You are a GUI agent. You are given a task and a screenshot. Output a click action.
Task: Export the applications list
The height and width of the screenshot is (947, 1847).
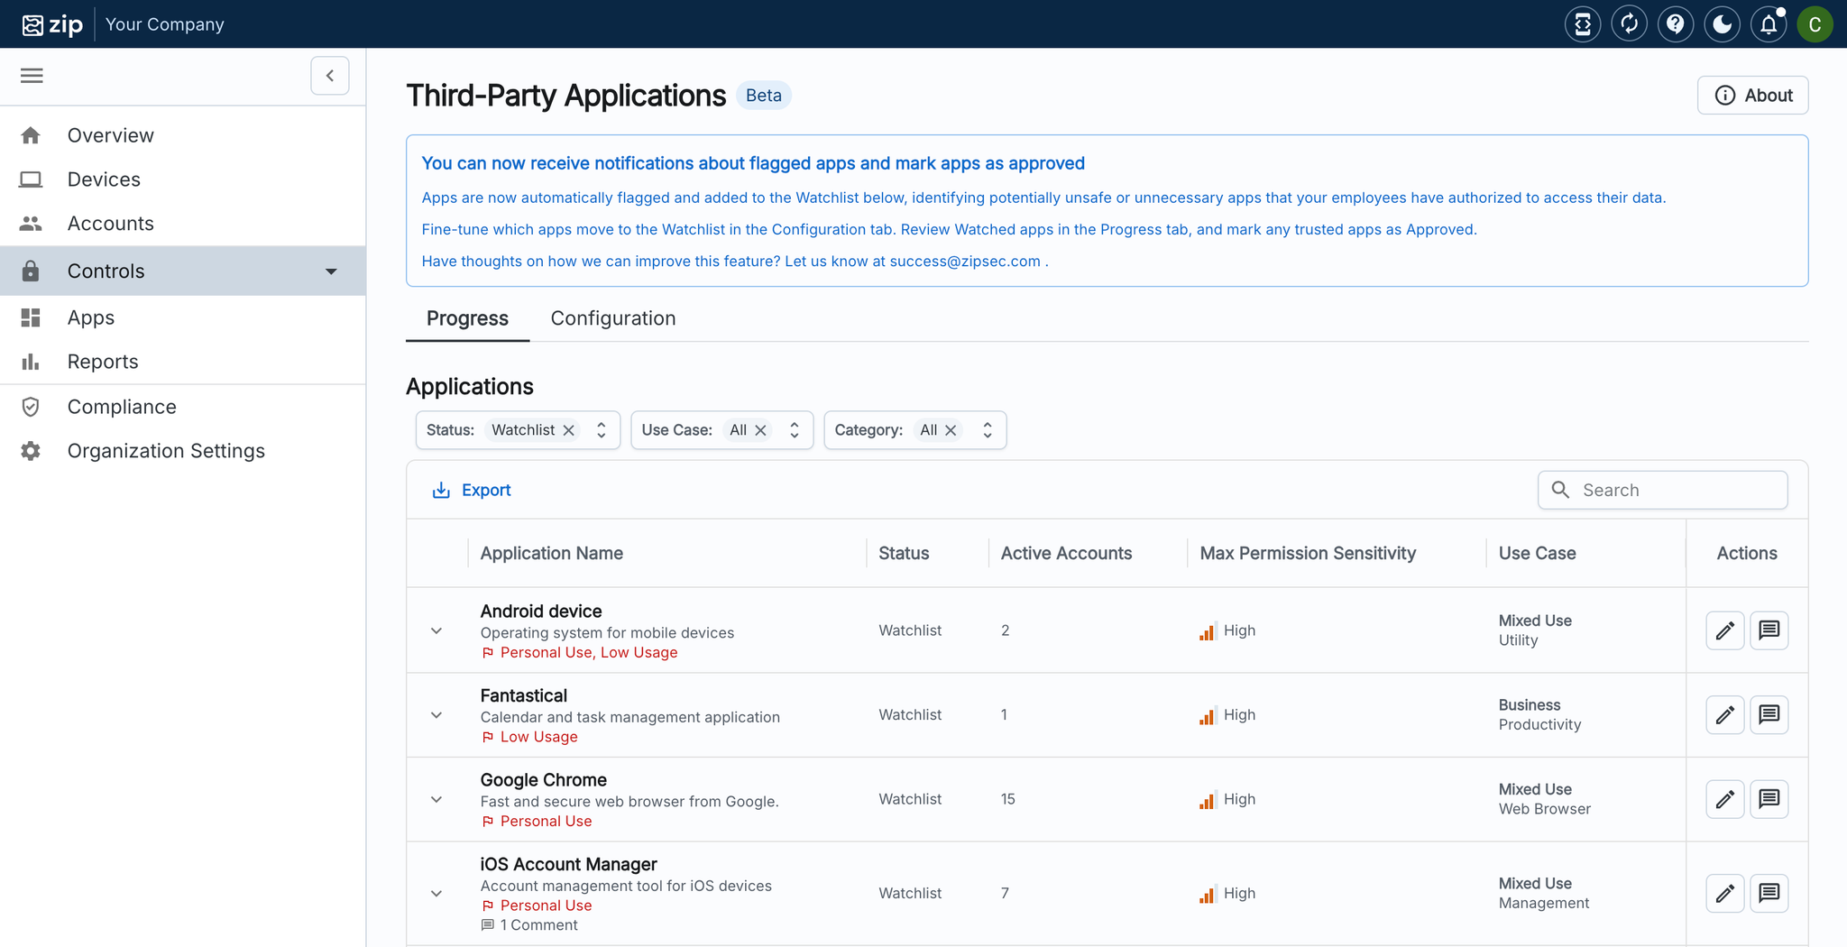[472, 490]
